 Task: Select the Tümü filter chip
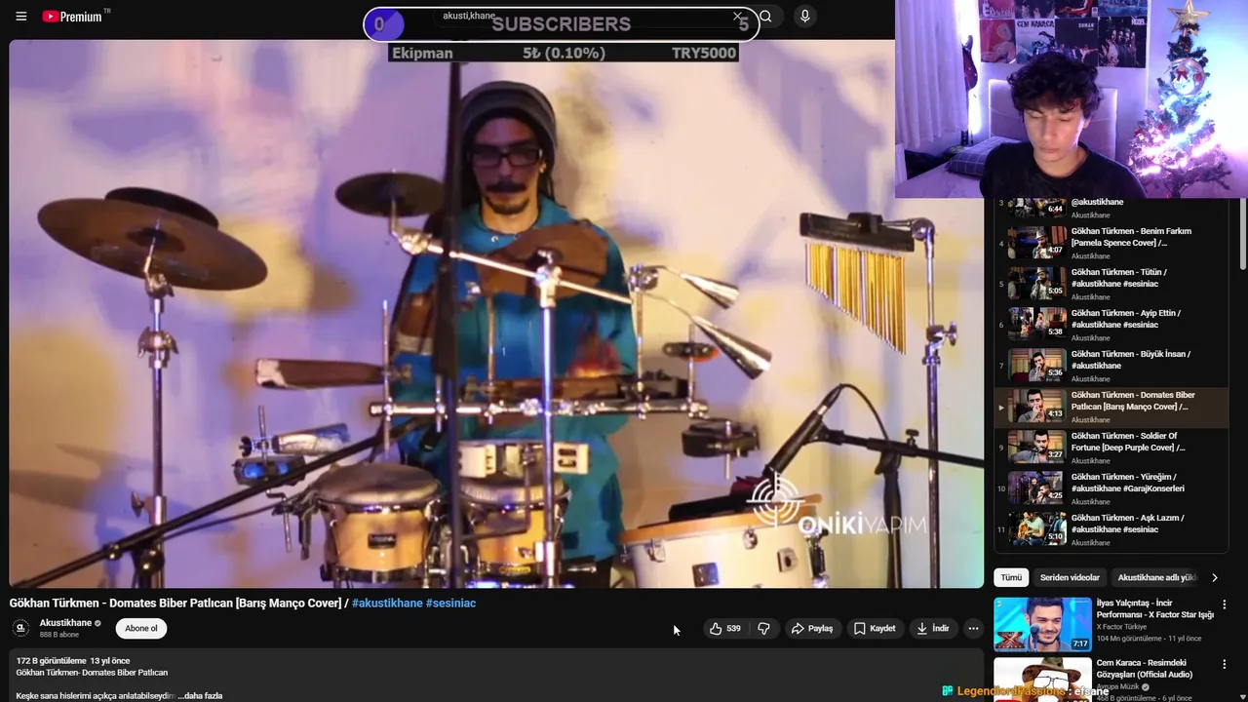1011,578
